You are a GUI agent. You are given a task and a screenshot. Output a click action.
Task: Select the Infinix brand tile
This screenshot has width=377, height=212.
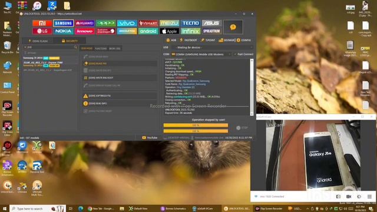pos(190,31)
